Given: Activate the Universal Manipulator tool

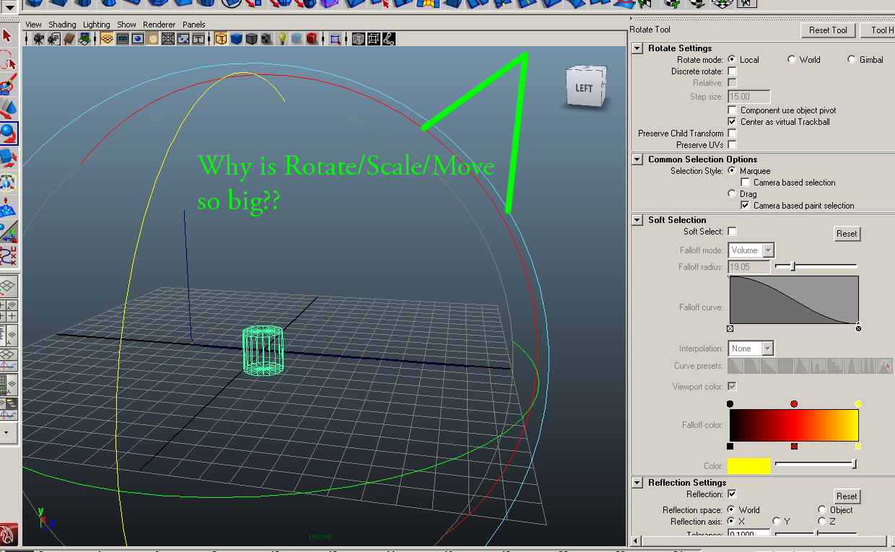Looking at the screenshot, I should point(9,182).
